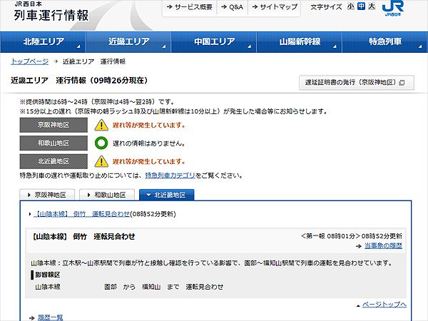Viewport: 428px width, 321px height.
Task: Click 遅延証明書の発行 button
Action: click(357, 83)
